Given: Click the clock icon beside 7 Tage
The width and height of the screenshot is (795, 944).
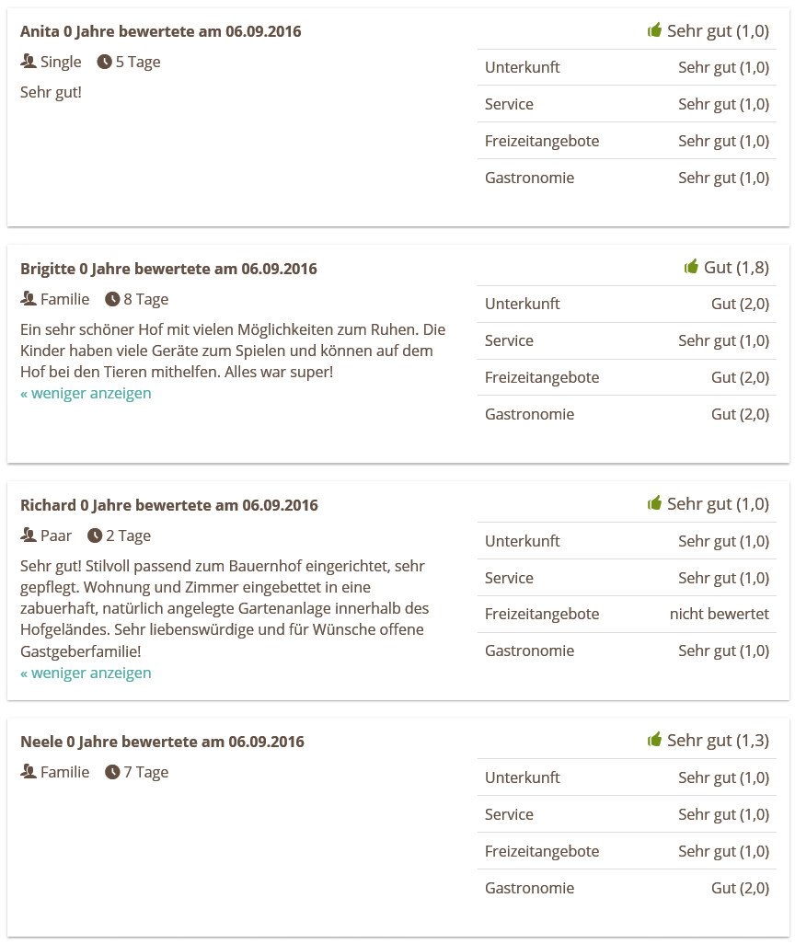Looking at the screenshot, I should [x=112, y=772].
